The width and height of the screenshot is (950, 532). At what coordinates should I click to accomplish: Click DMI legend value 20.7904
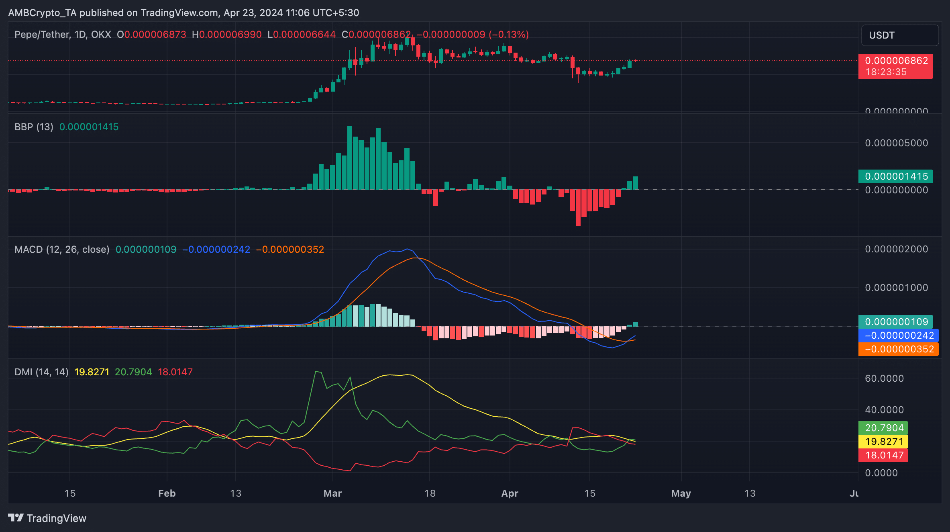point(133,372)
